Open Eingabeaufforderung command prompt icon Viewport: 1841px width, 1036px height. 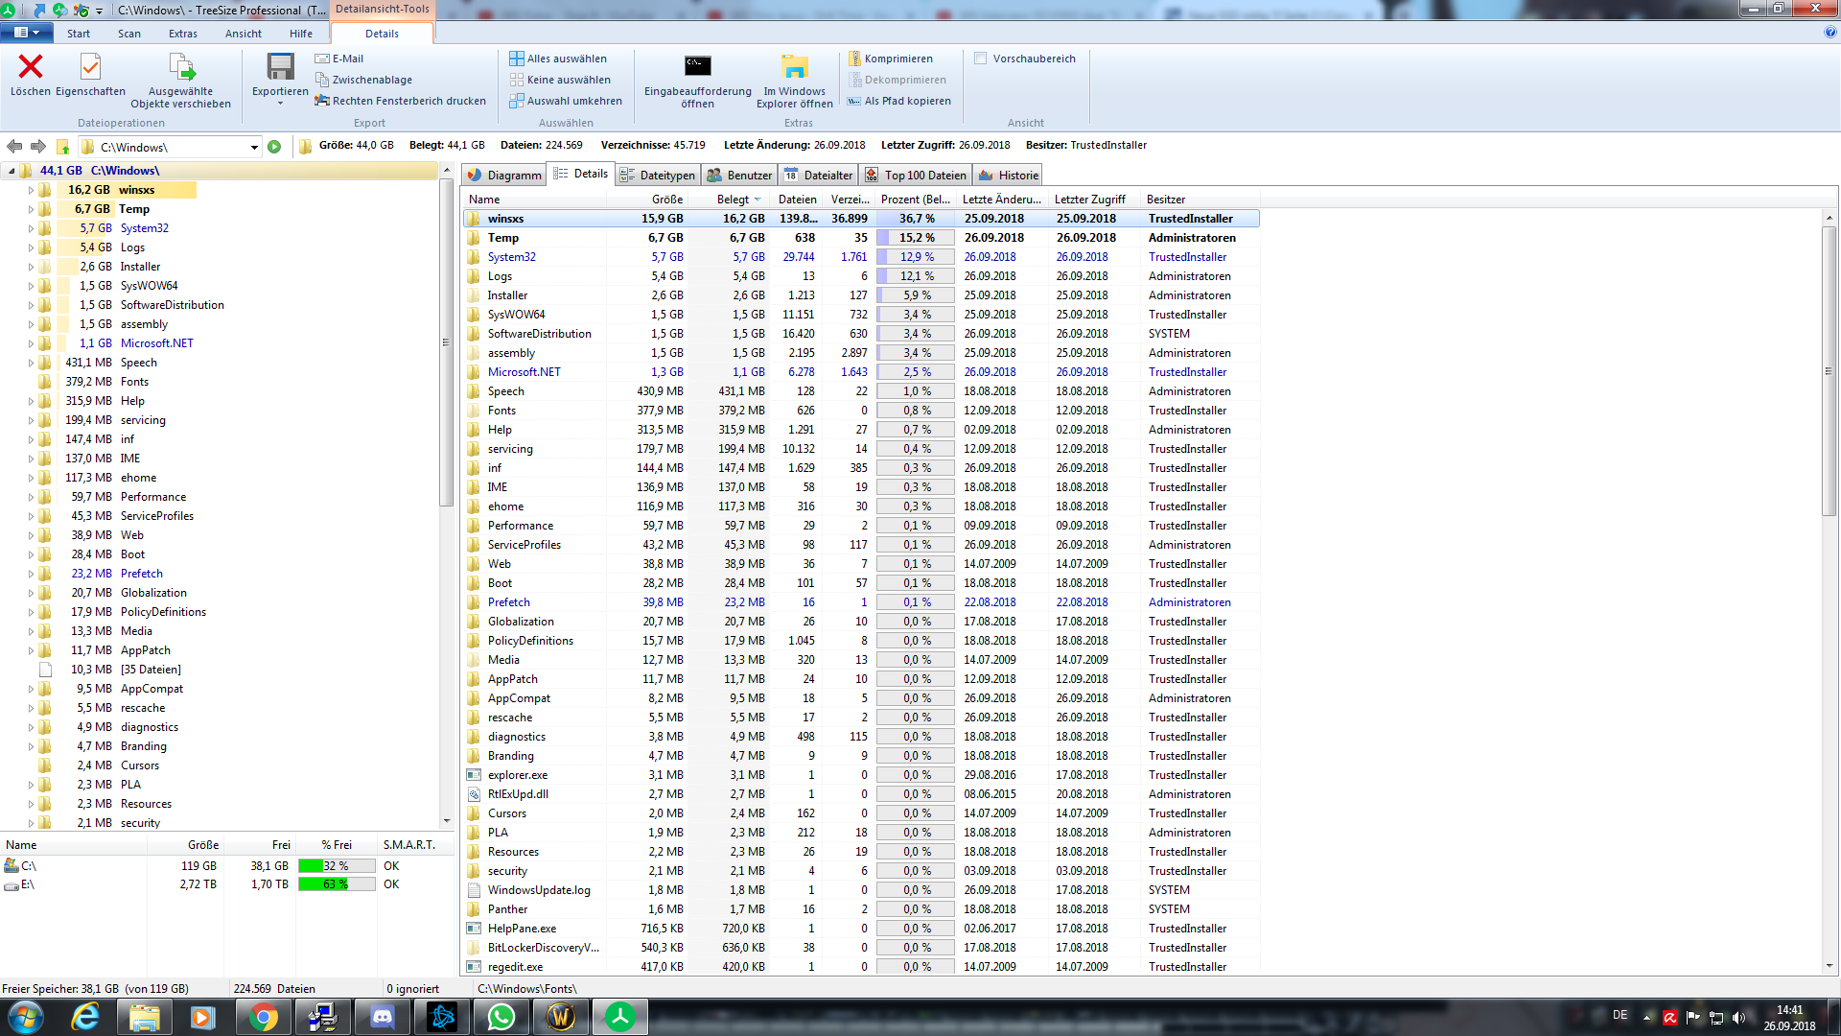click(697, 67)
